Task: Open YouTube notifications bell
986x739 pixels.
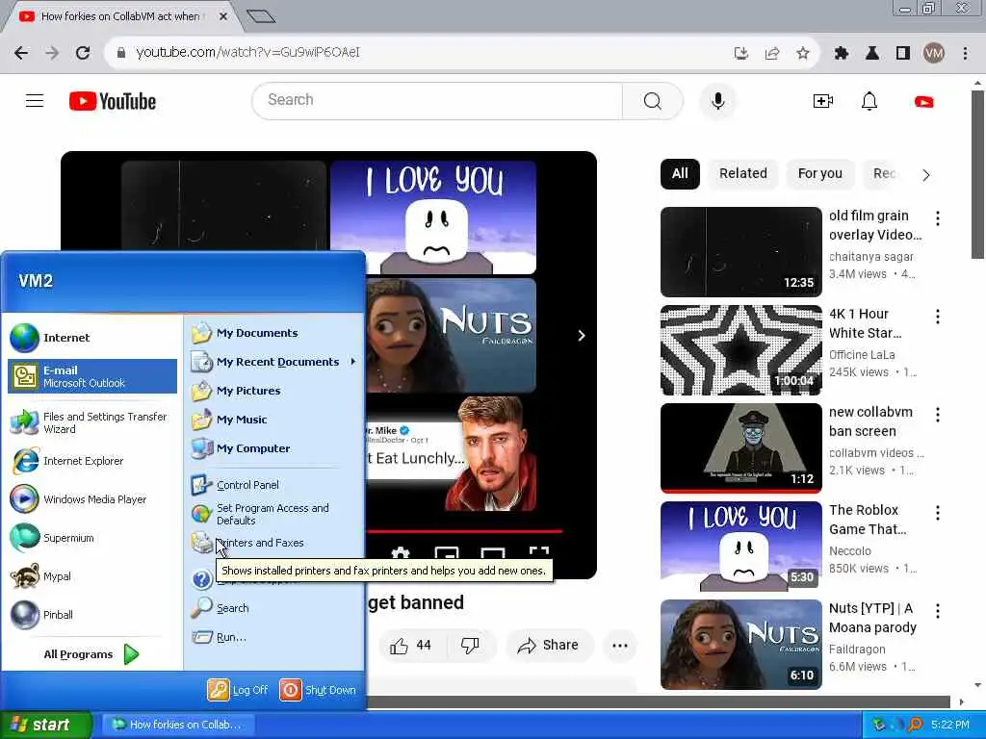Action: pyautogui.click(x=869, y=101)
